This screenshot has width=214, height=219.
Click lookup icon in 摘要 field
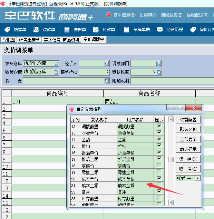pos(107,81)
